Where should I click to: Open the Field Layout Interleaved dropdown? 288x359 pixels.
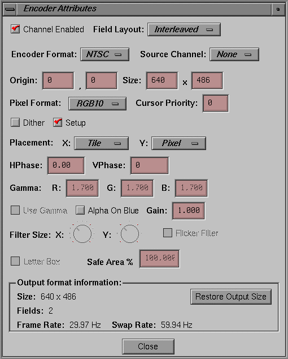click(x=184, y=29)
